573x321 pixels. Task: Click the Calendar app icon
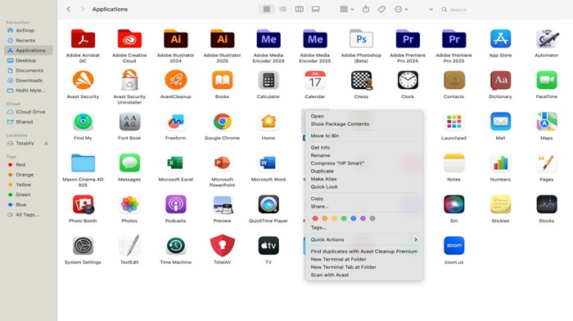click(x=315, y=80)
